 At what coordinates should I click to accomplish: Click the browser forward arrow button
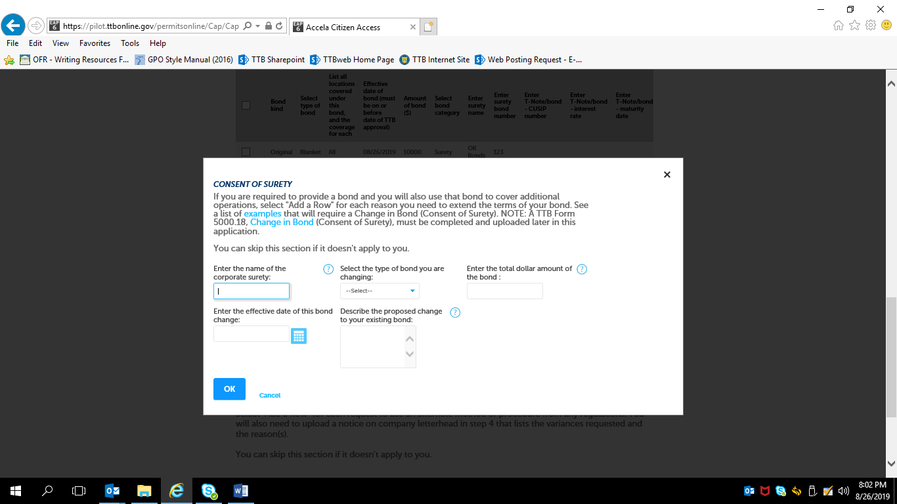(x=35, y=26)
